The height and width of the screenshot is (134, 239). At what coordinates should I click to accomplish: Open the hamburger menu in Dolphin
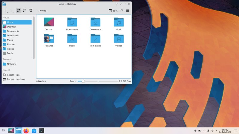(128, 10)
